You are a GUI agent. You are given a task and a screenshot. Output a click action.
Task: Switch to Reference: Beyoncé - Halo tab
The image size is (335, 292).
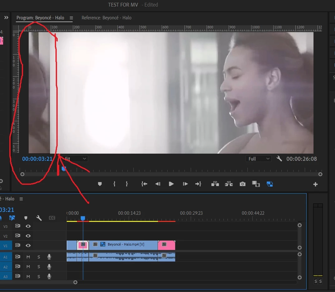106,18
